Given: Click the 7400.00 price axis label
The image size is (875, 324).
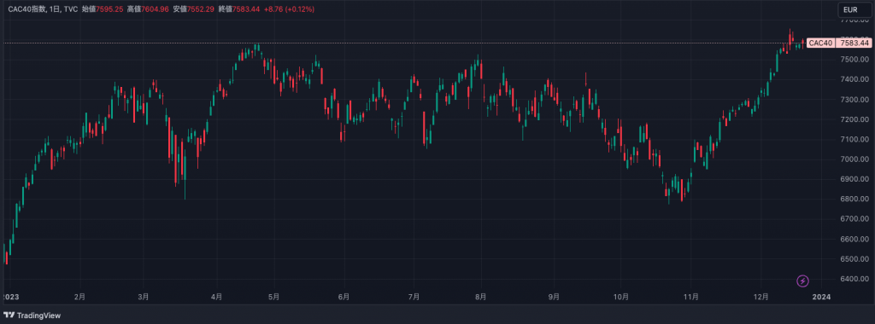Looking at the screenshot, I should (x=854, y=79).
